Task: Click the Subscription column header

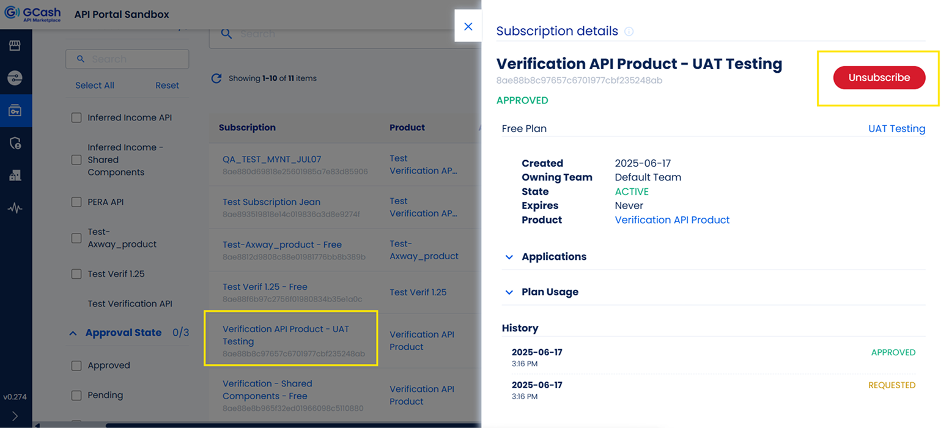Action: pyautogui.click(x=247, y=128)
